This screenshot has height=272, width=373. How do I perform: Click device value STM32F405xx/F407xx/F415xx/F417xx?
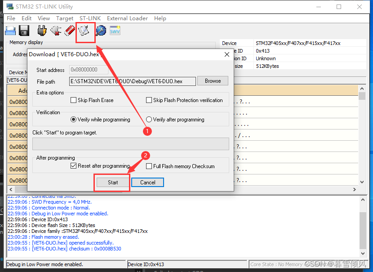pos(298,43)
